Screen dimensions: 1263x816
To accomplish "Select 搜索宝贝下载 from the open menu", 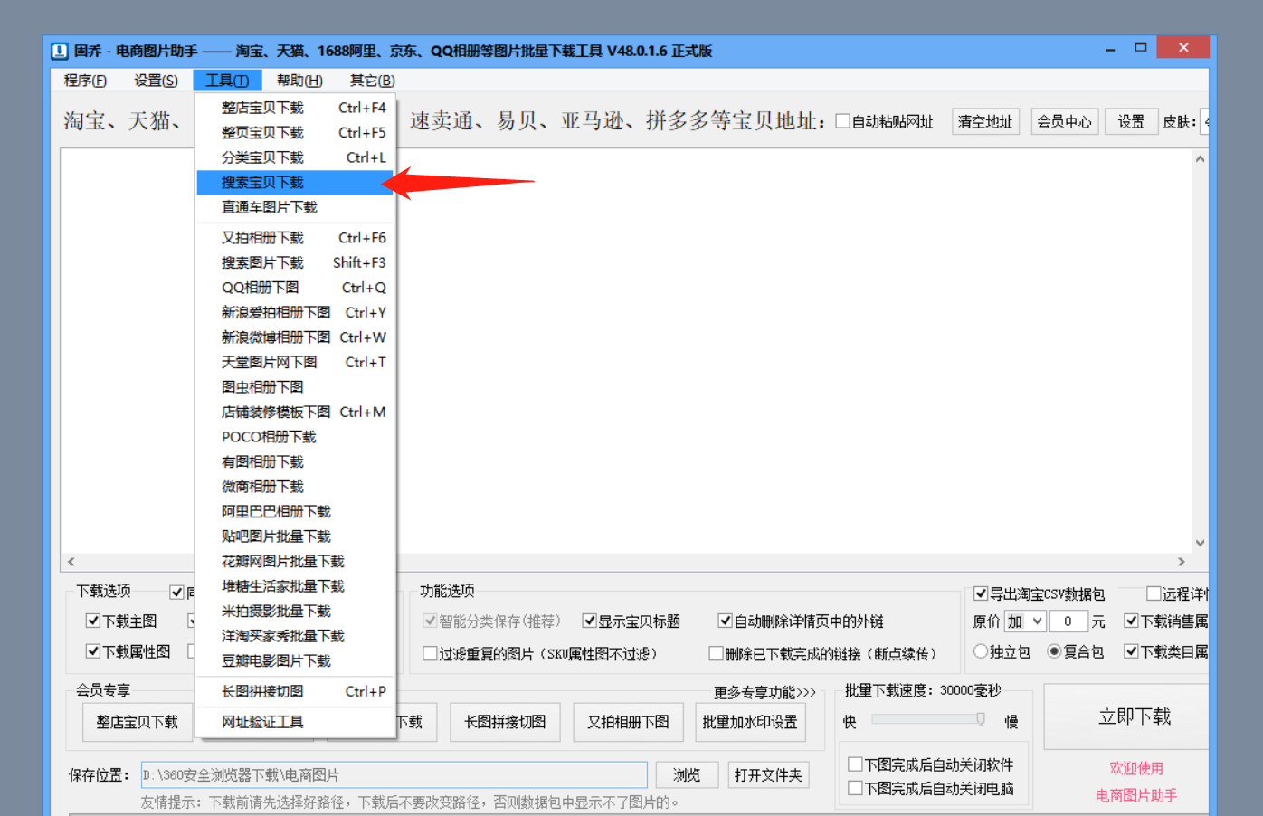I will [x=262, y=182].
